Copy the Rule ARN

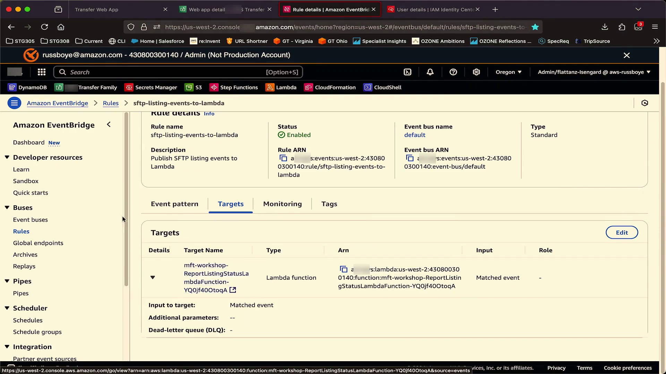click(283, 158)
